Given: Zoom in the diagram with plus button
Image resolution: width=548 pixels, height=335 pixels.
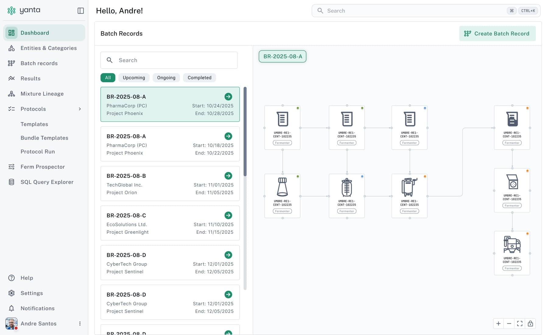Looking at the screenshot, I should pos(498,324).
